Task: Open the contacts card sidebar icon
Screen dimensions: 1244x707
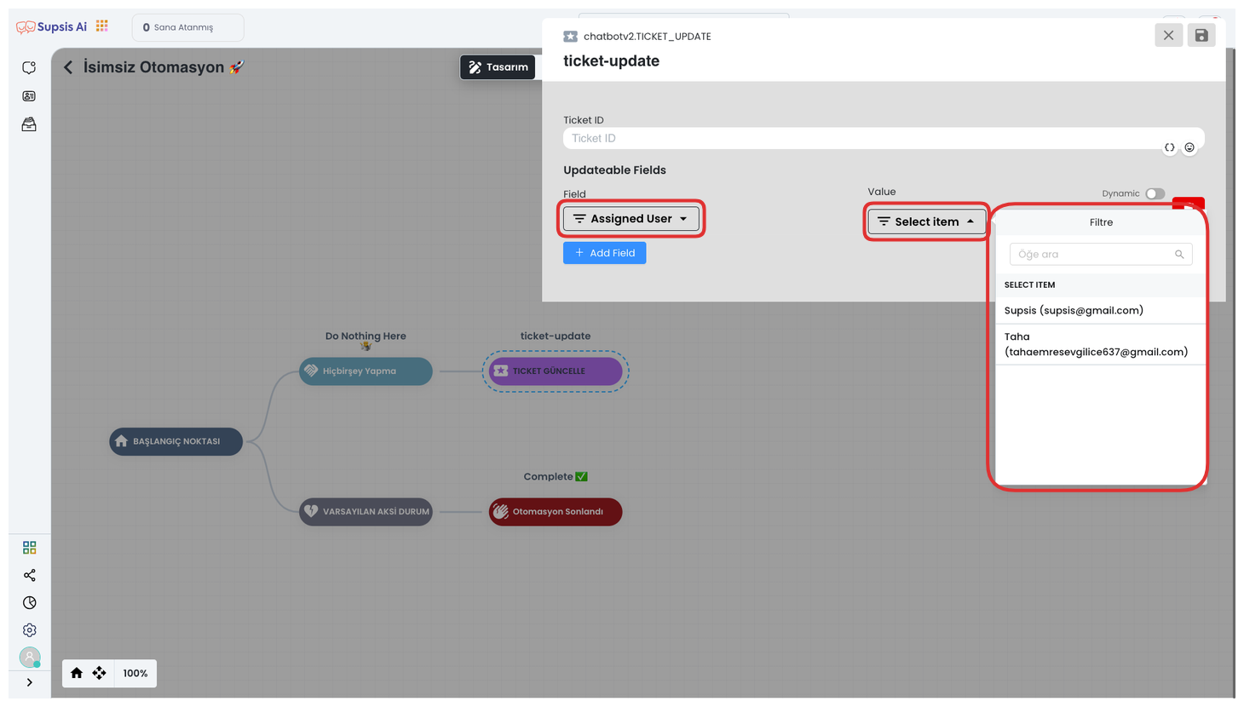Action: 29,96
